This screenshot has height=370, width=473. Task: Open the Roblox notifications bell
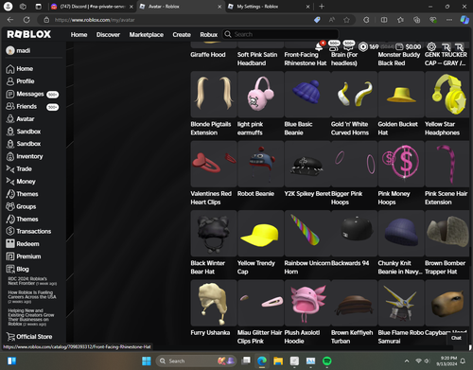coord(319,47)
